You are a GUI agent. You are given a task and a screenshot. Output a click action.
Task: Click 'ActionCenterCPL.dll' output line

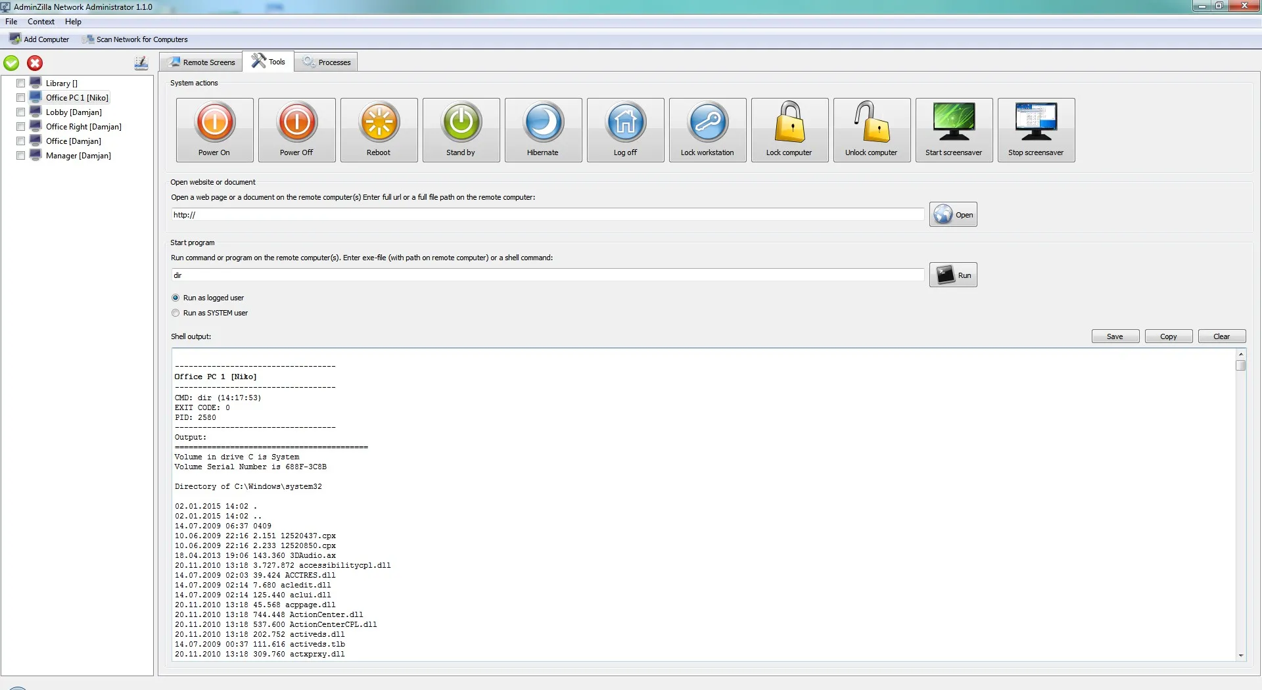276,624
